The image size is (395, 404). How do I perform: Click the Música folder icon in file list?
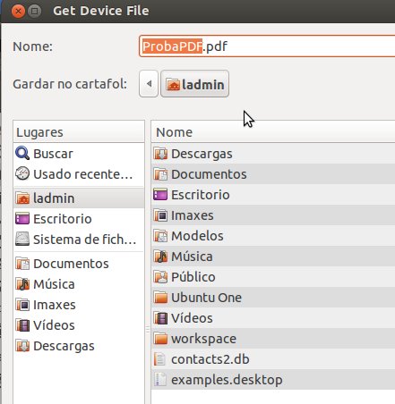[160, 257]
